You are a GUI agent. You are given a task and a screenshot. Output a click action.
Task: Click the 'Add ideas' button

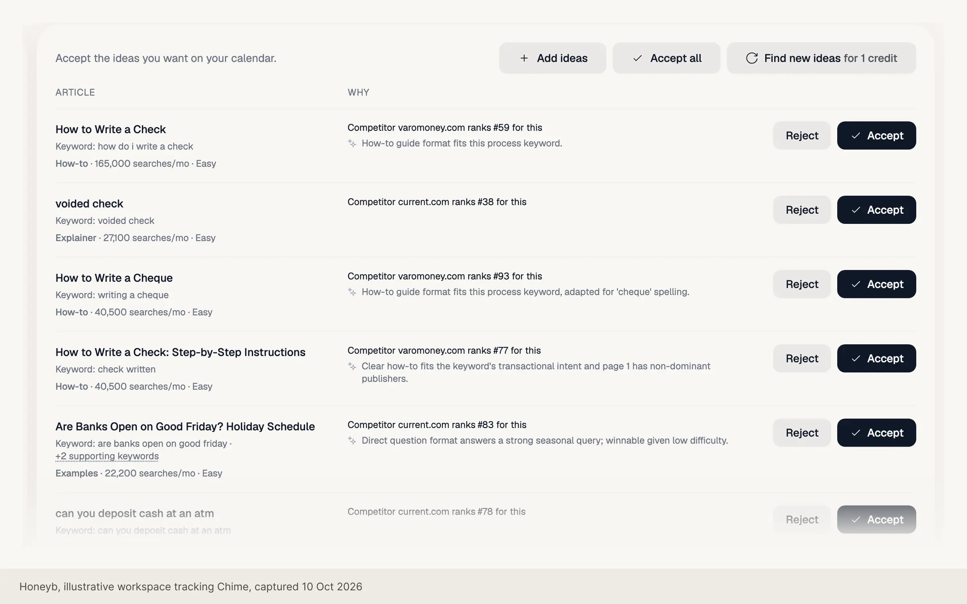pyautogui.click(x=552, y=58)
